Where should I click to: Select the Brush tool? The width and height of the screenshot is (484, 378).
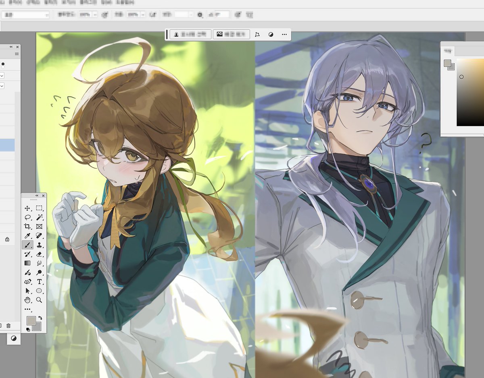click(27, 245)
